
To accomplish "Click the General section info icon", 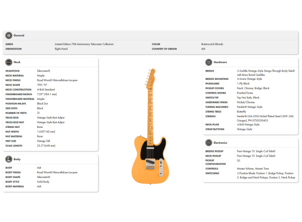I will coord(9,35).
